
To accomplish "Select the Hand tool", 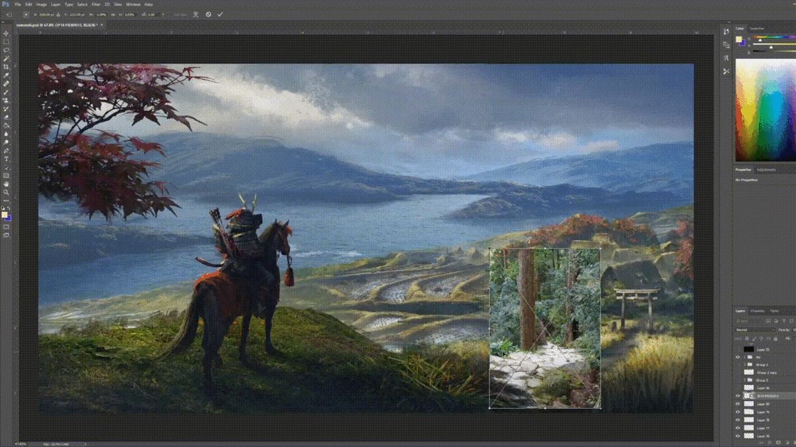I will [7, 183].
